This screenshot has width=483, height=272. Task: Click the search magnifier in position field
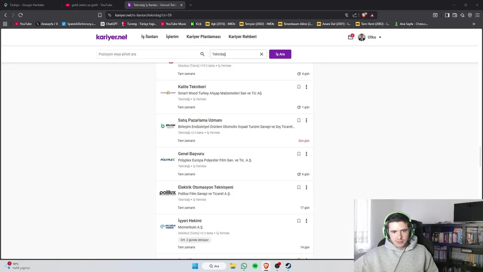(x=202, y=54)
